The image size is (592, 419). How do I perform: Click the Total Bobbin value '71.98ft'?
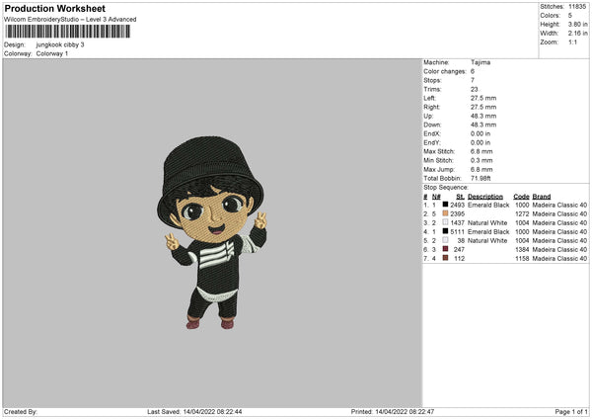tap(481, 178)
